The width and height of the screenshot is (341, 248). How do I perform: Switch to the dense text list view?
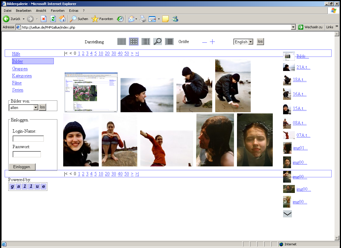point(169,42)
